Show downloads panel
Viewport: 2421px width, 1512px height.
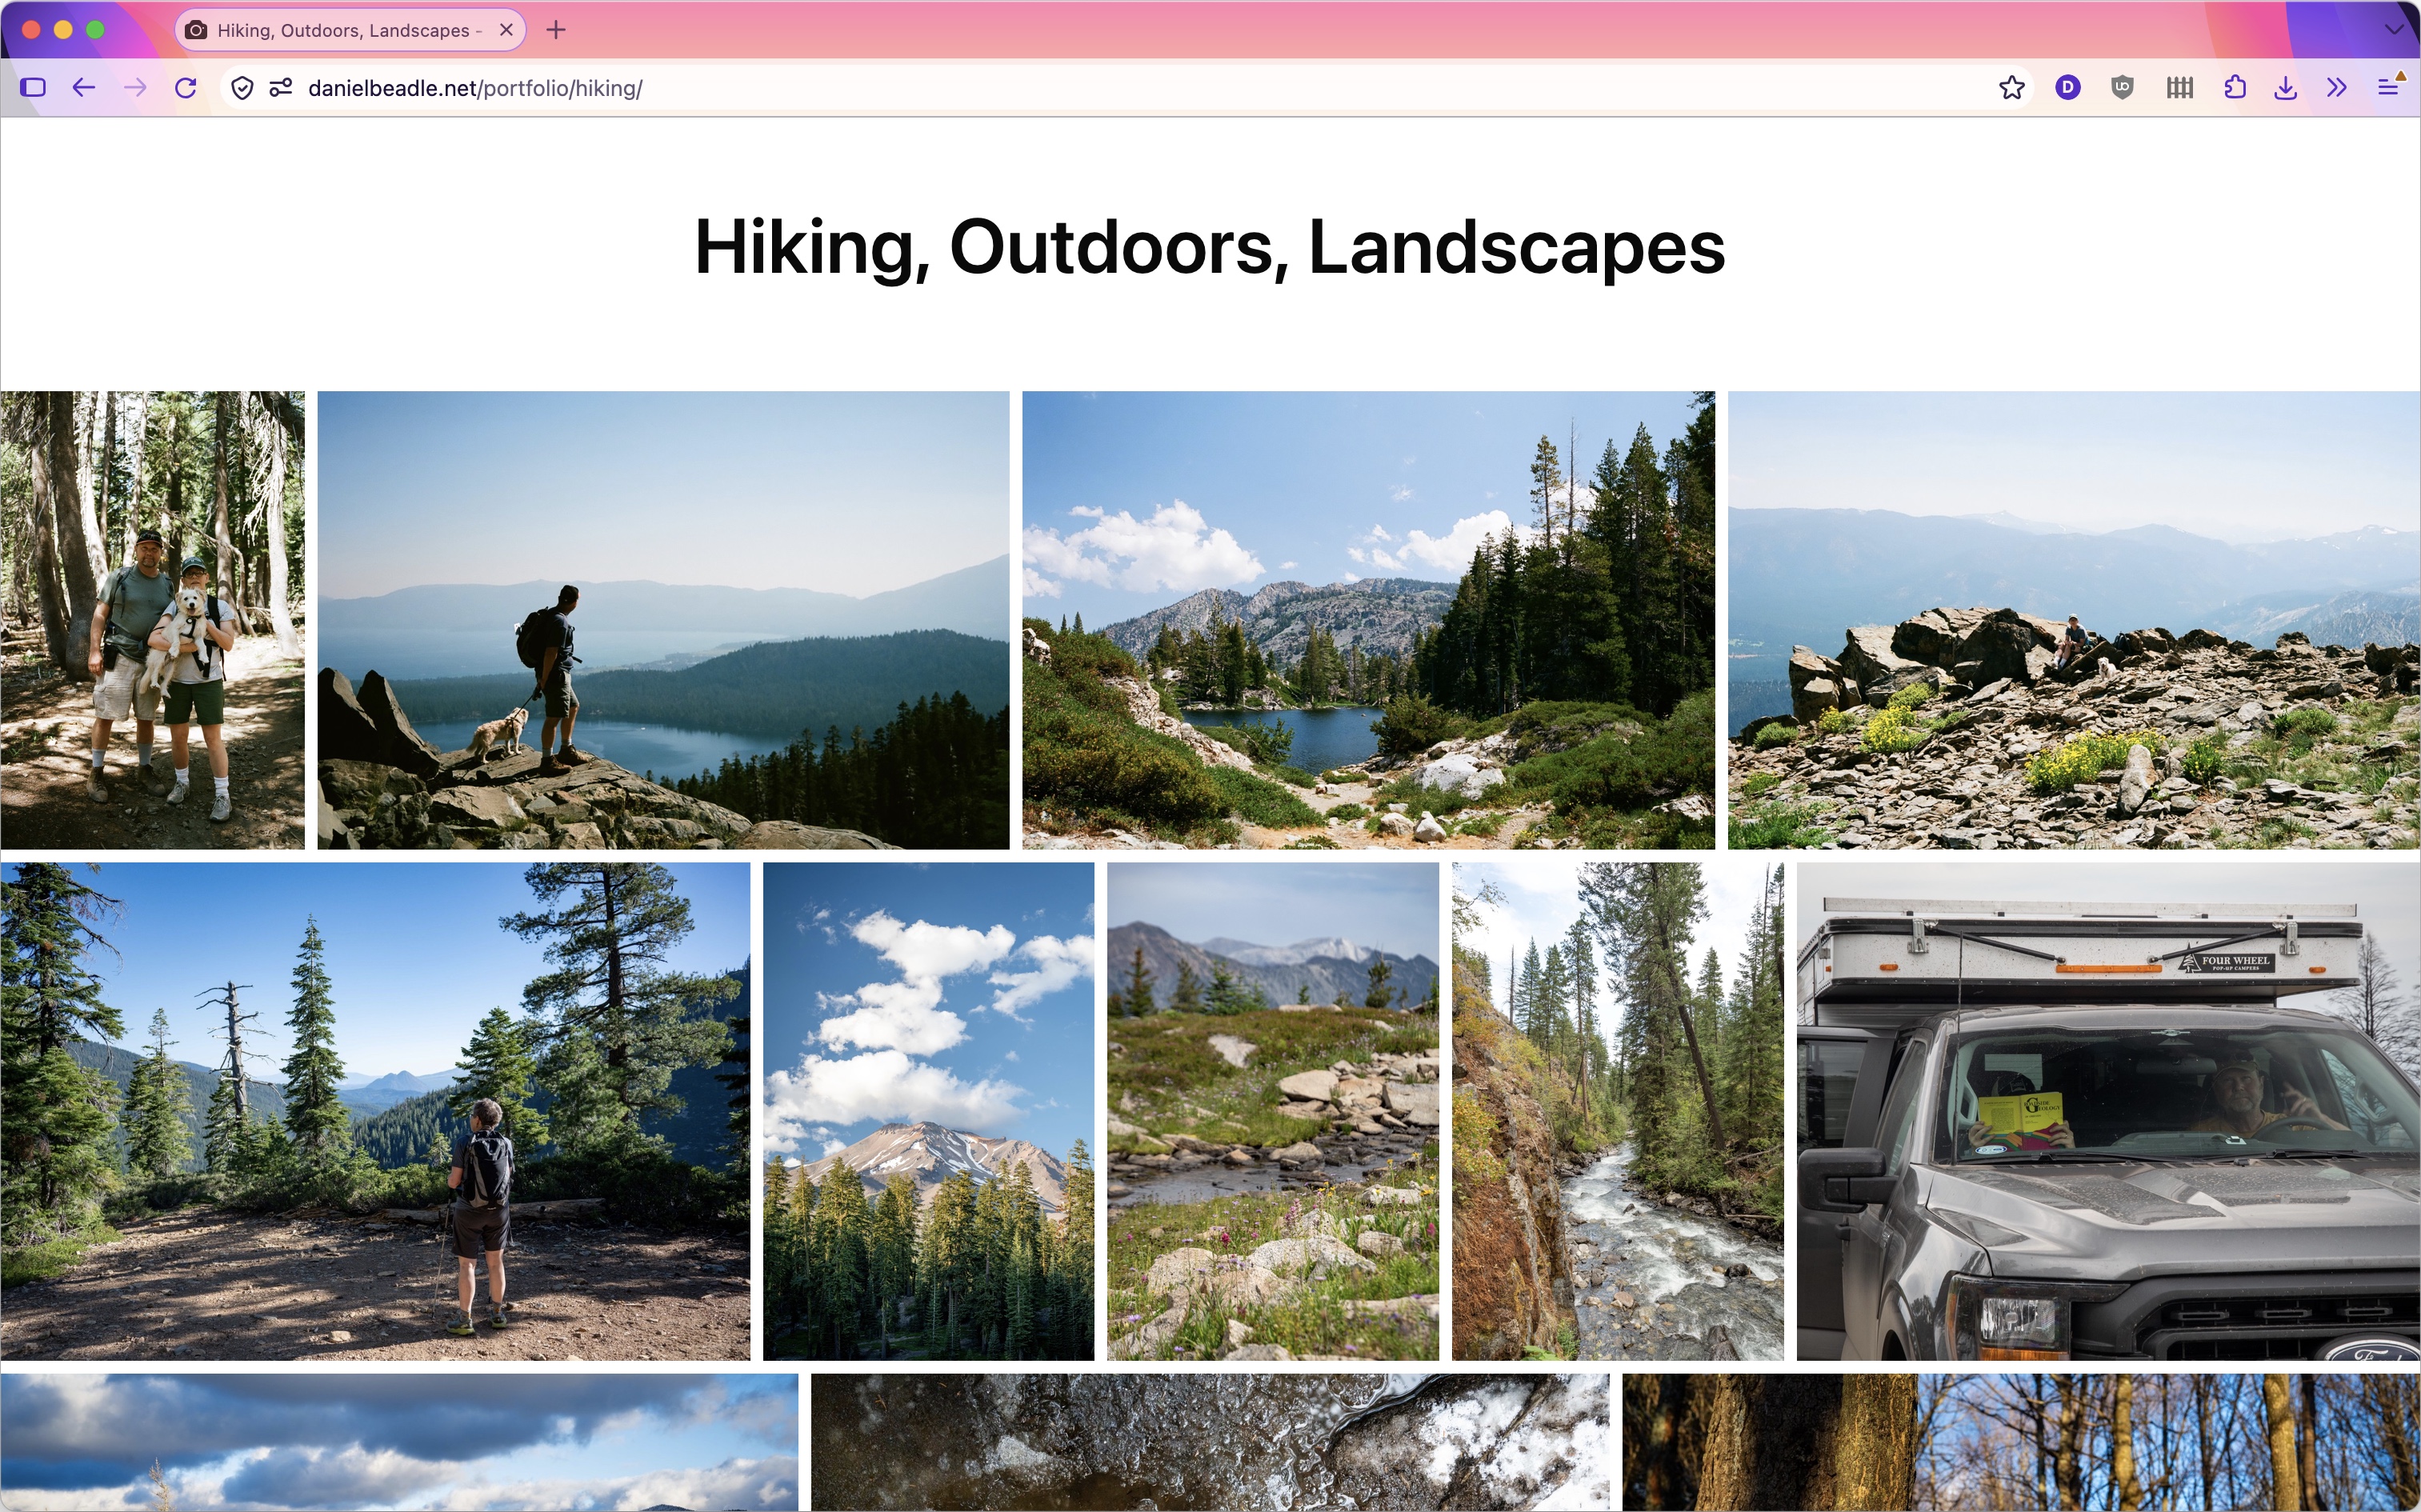pos(2286,88)
